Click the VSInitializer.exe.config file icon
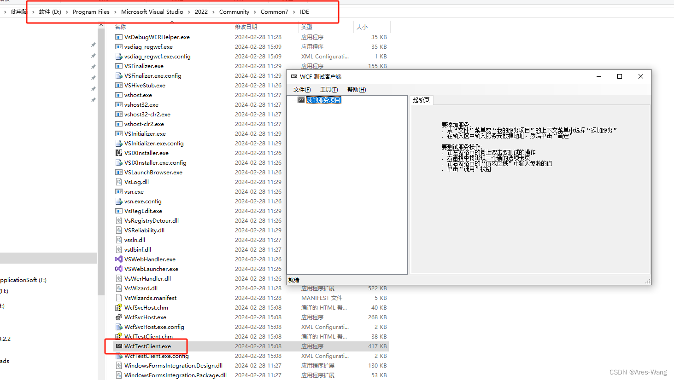This screenshot has height=380, width=674. pos(119,143)
